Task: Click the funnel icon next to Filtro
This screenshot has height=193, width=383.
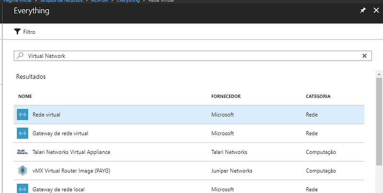Action: 17,32
